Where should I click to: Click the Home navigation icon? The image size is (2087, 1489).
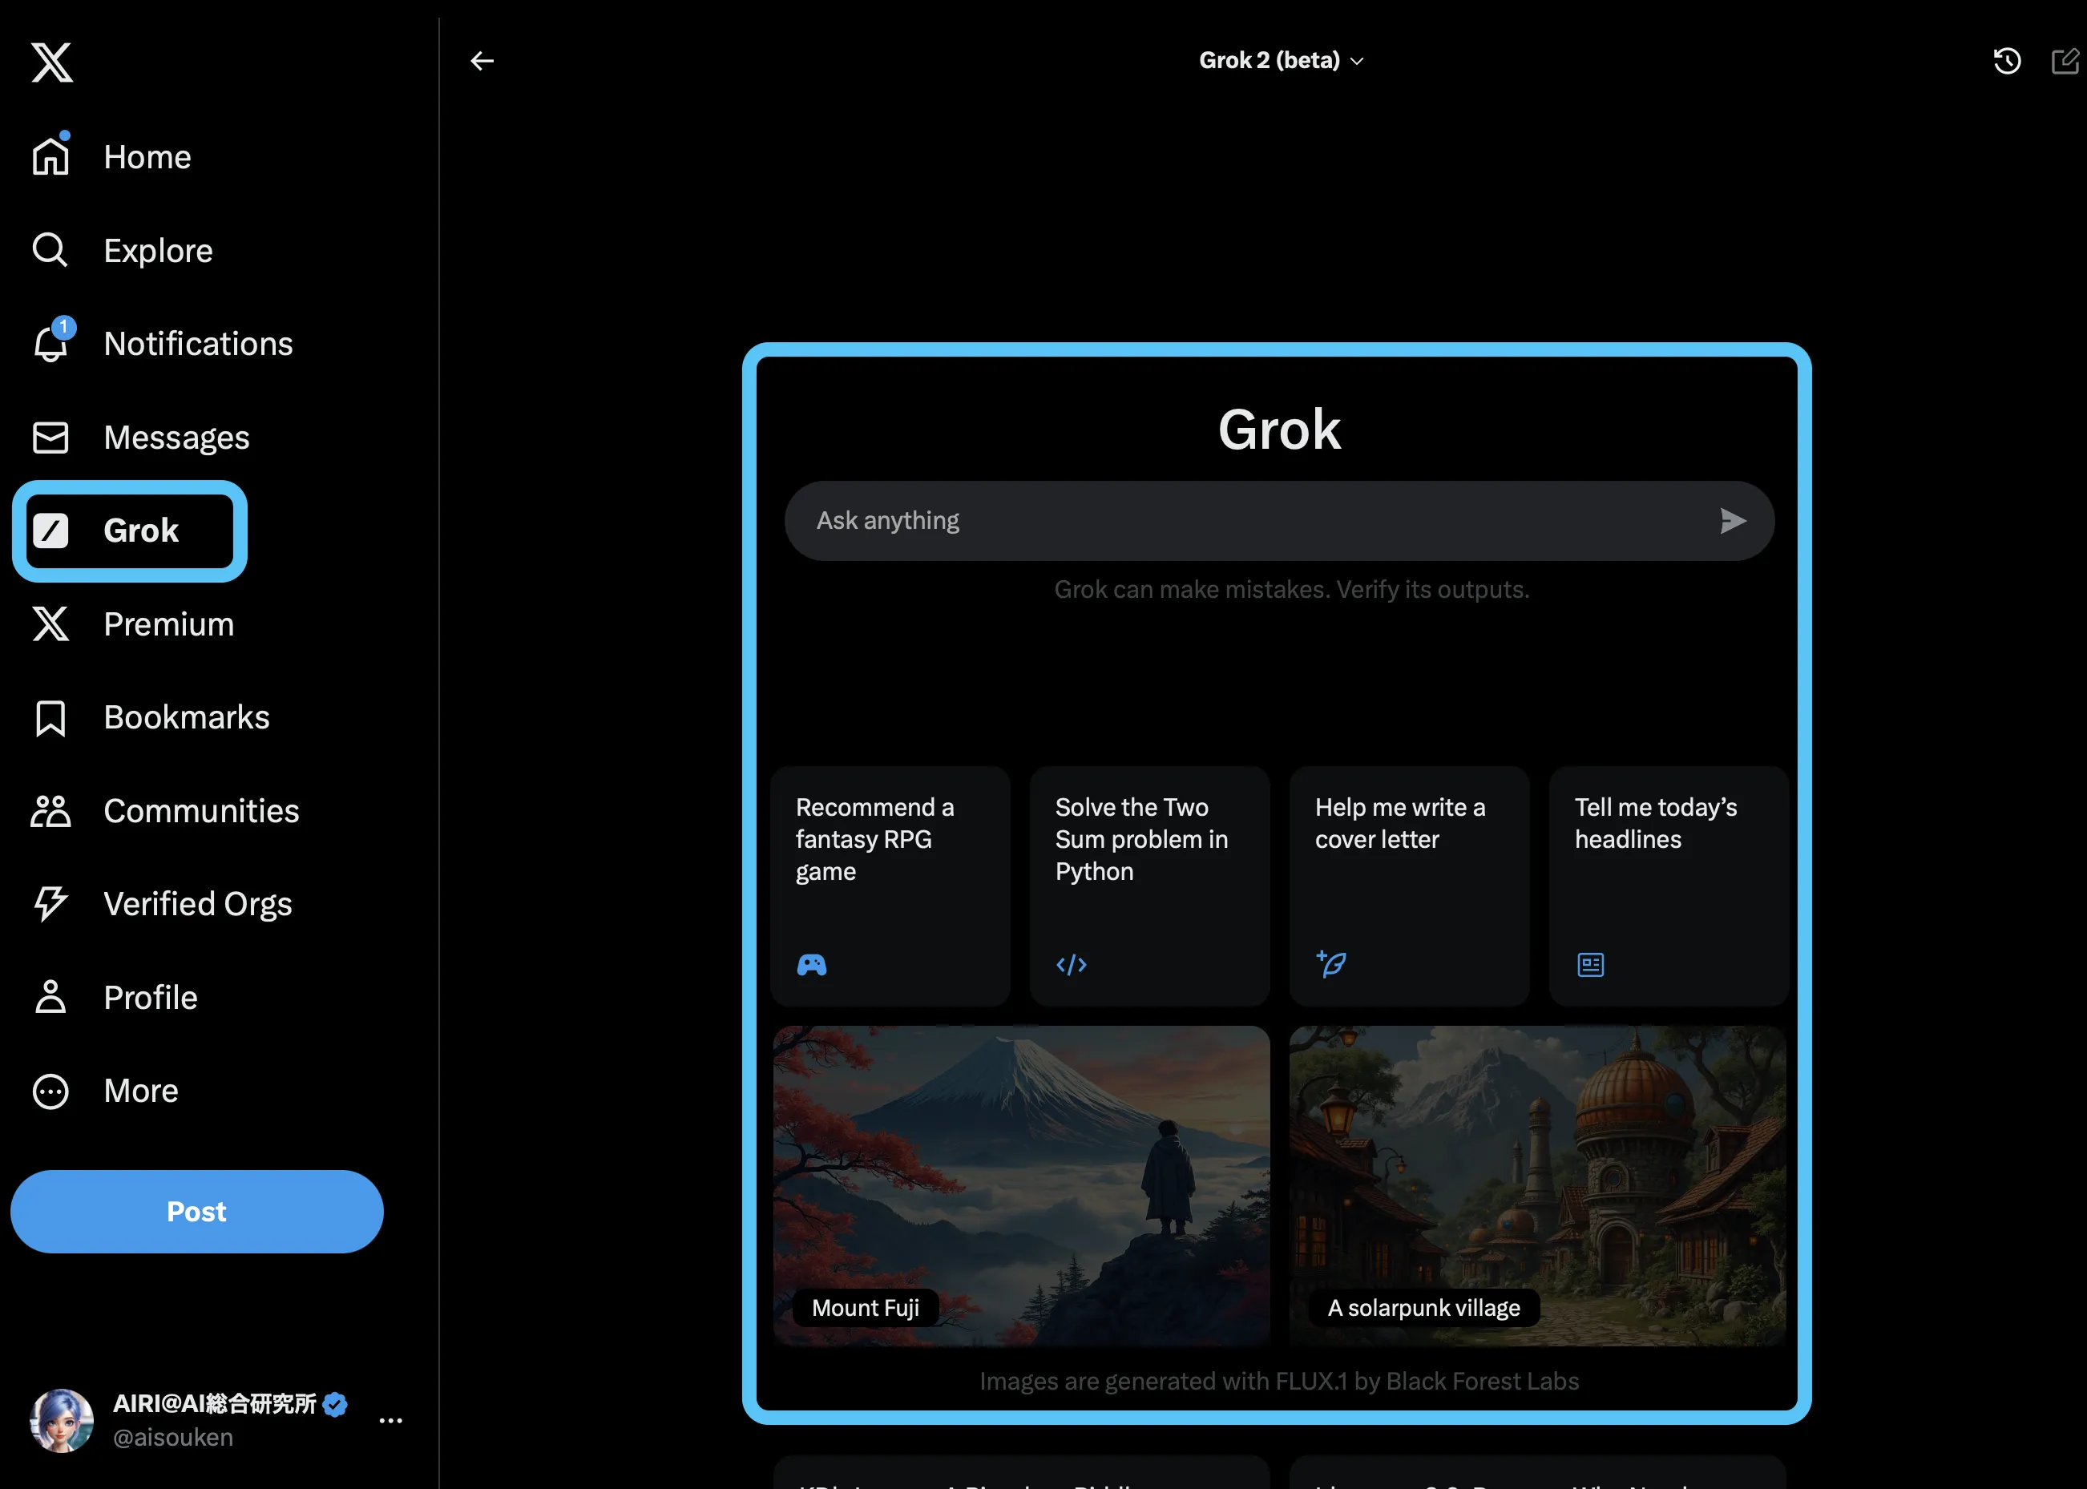50,156
